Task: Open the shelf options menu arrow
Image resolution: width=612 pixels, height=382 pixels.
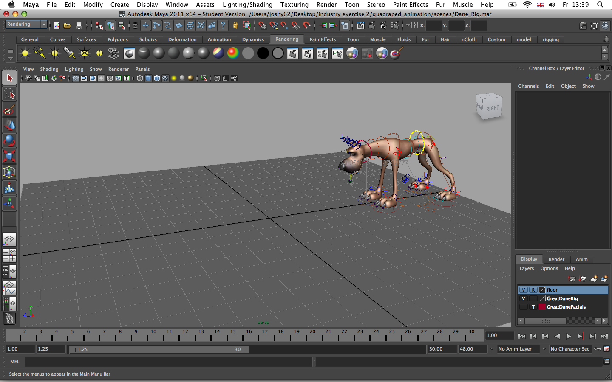Action: click(x=10, y=59)
